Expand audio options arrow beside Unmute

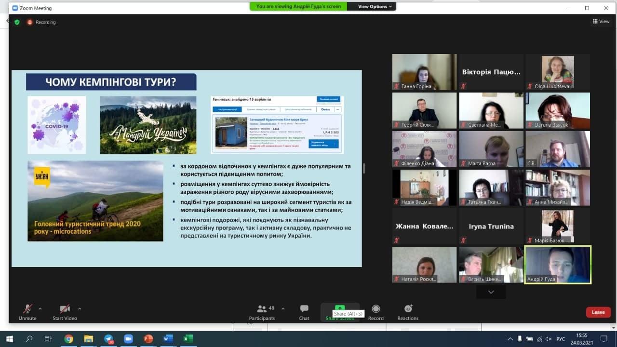coord(40,308)
